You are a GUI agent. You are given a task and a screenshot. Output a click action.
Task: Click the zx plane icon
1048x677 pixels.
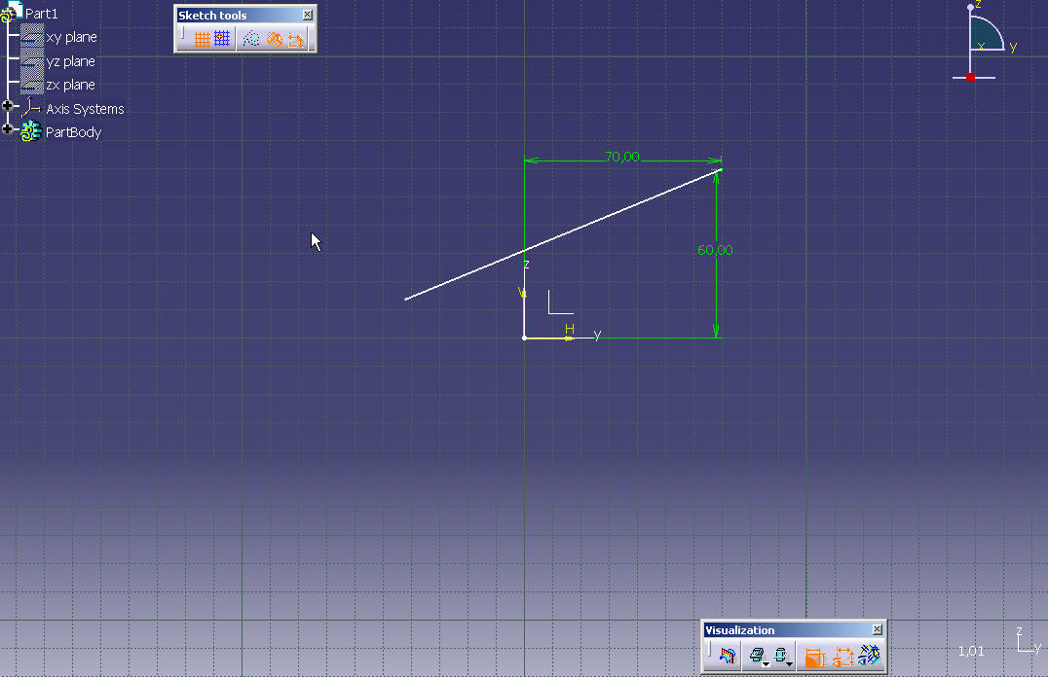click(x=31, y=84)
